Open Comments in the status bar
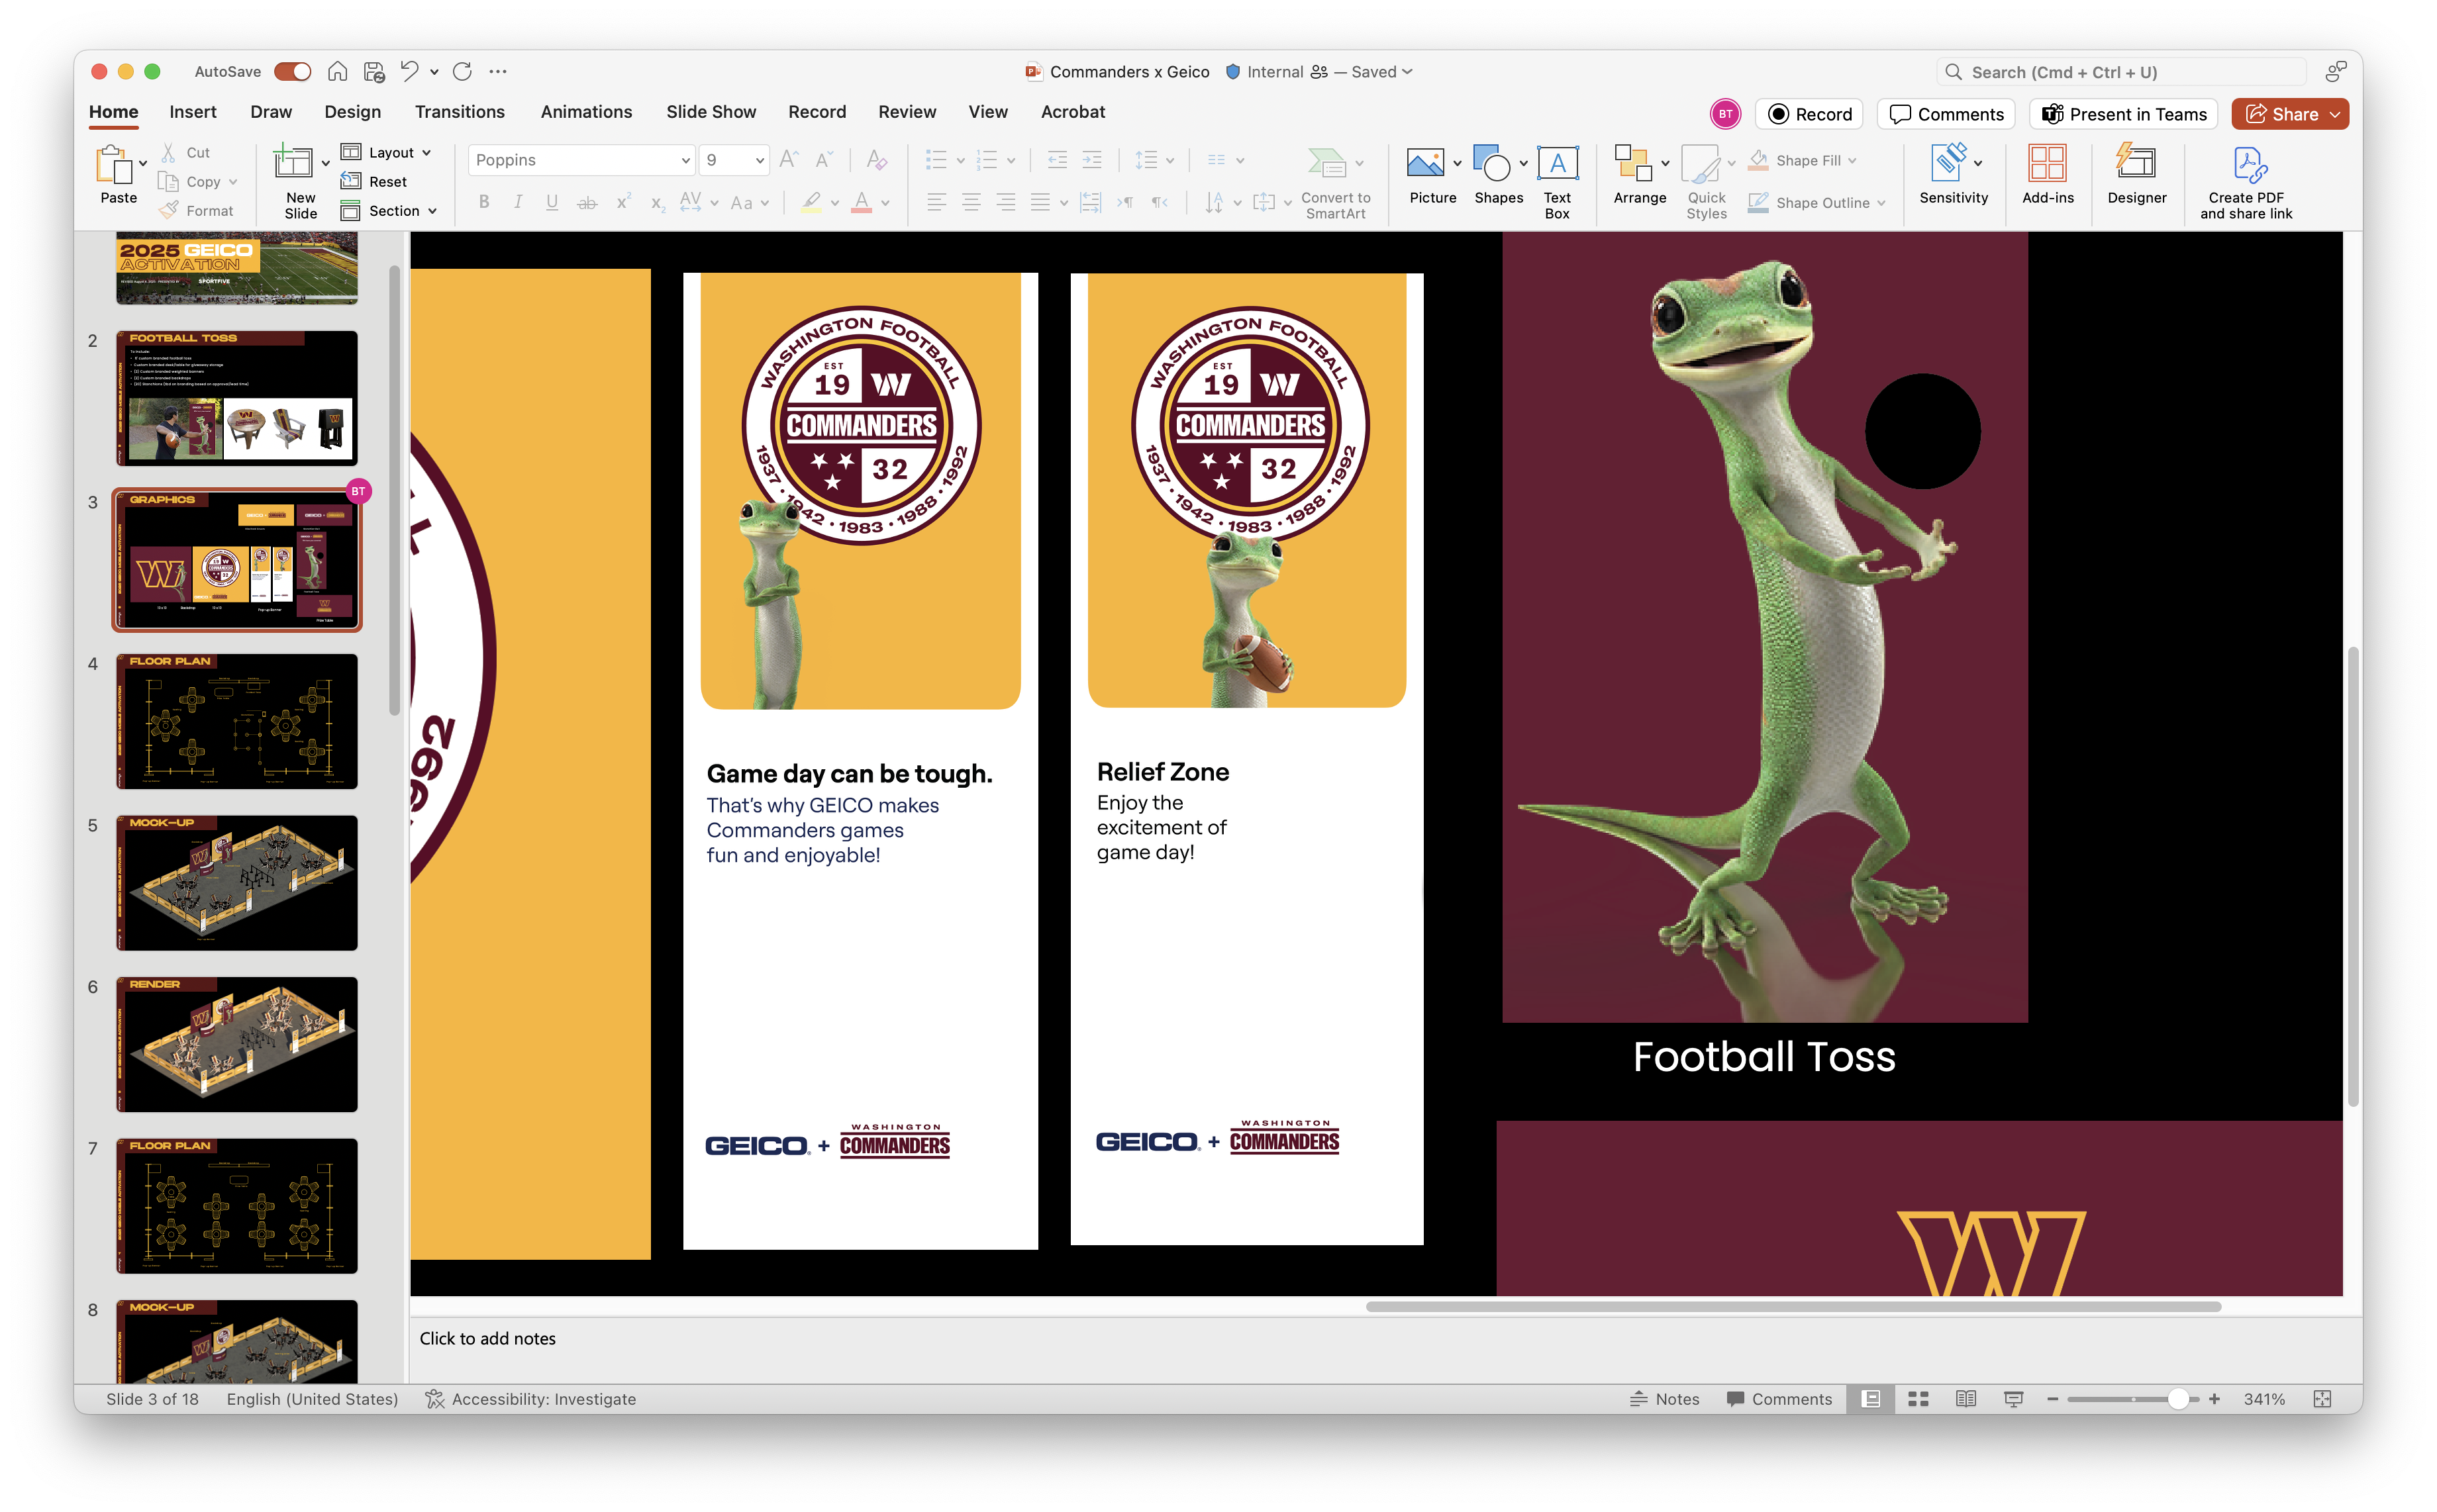Image resolution: width=2437 pixels, height=1512 pixels. click(x=1779, y=1399)
